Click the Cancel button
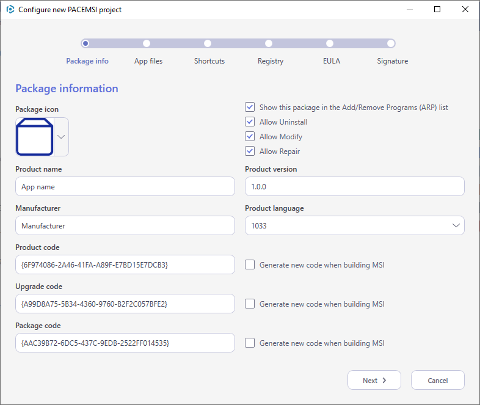The image size is (480, 405). pos(438,380)
